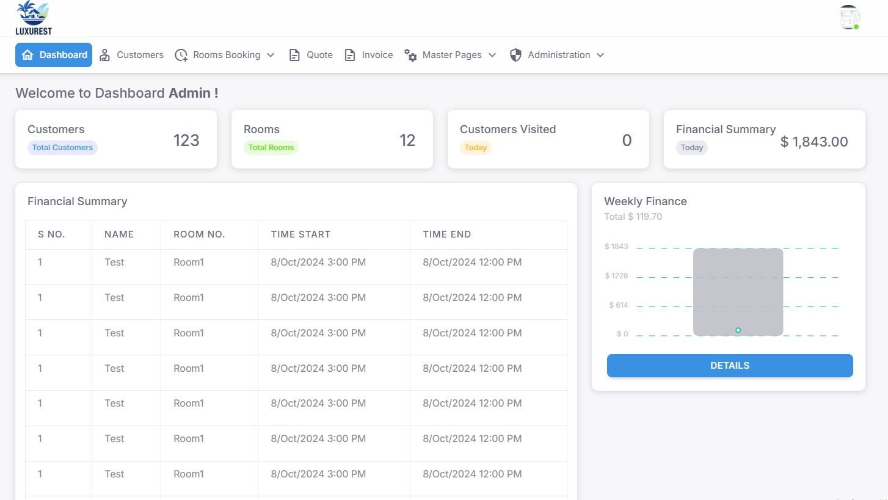
Task: Click the Today badge under Customers Visited
Action: point(476,148)
